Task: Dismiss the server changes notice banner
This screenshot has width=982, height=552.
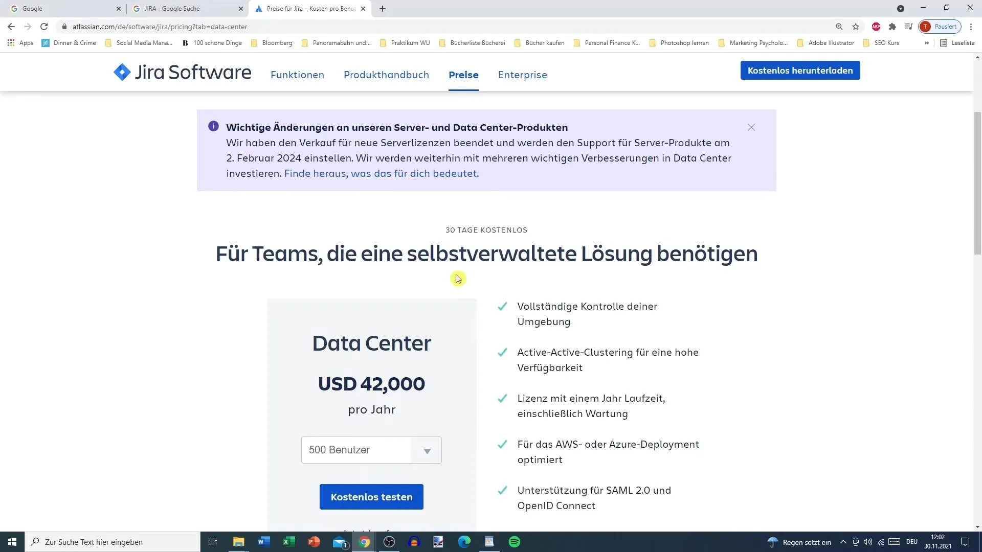Action: click(751, 127)
